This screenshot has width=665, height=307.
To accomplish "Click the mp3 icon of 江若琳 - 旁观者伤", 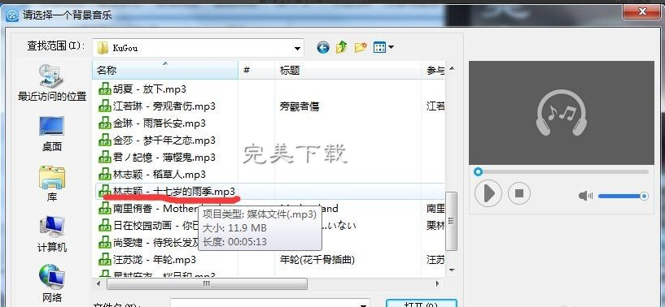I will tap(104, 106).
